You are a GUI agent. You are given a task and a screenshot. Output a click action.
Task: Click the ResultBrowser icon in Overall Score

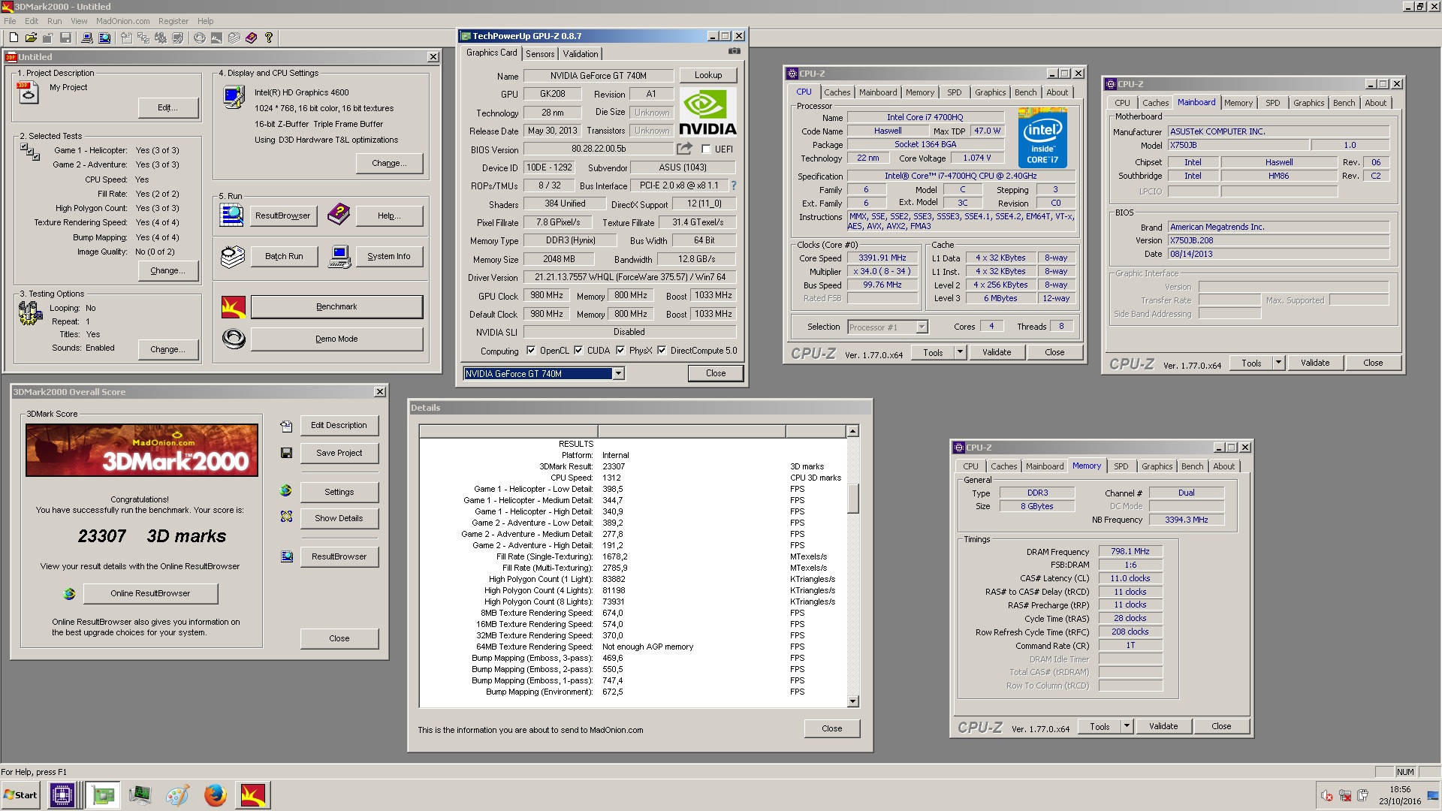(287, 556)
